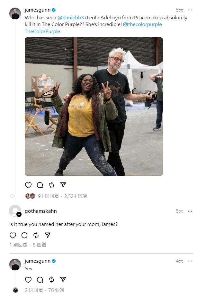This screenshot has height=299, width=215.
Task: Repost the "Yes." reply
Action: coord(51,280)
